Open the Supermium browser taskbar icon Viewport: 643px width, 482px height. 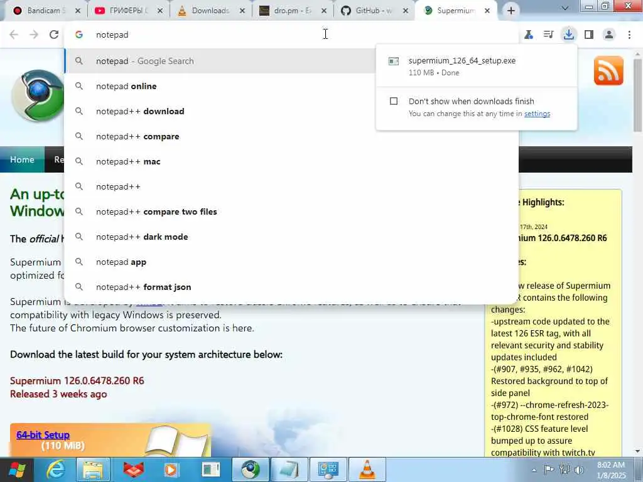(x=250, y=469)
